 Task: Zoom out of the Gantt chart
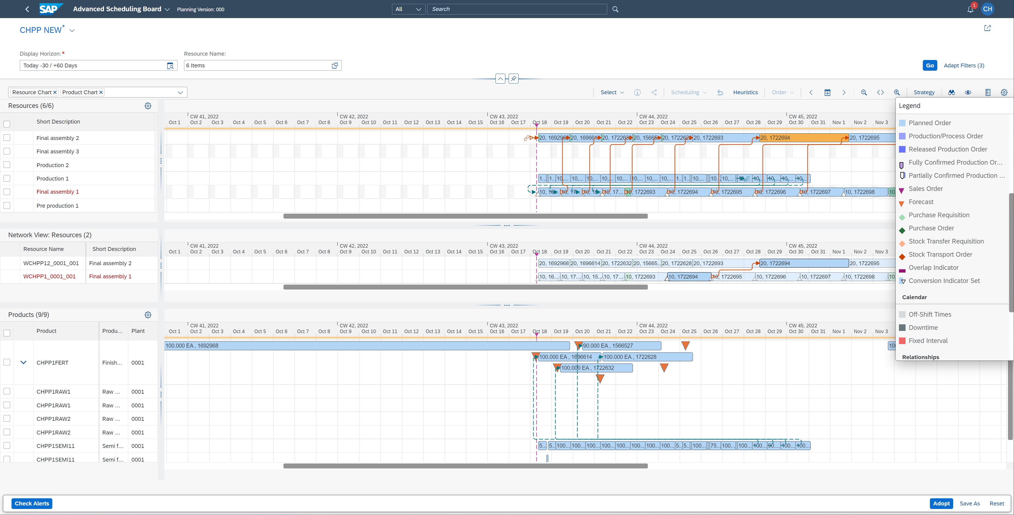tap(864, 92)
